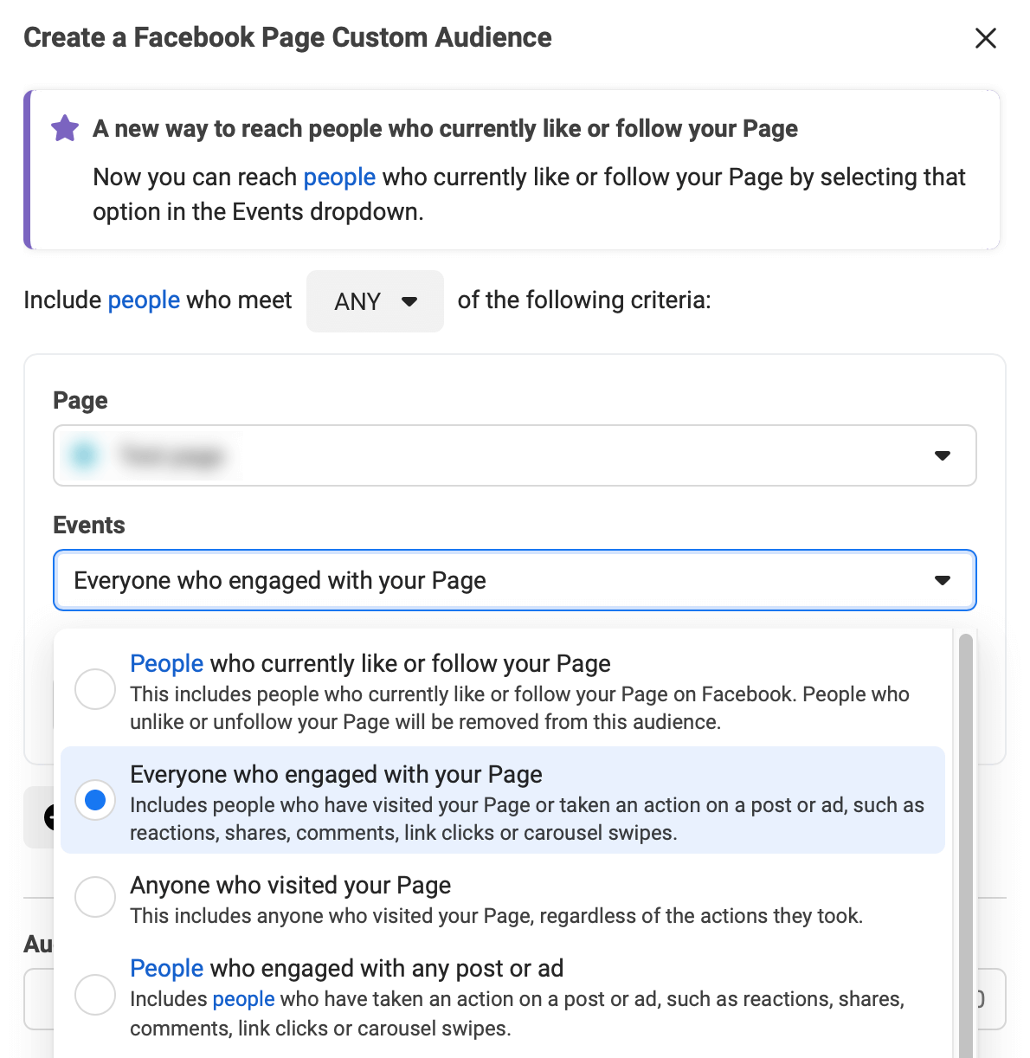Click 'People' link in first Events option
Image resolution: width=1030 pixels, height=1058 pixels.
tap(166, 664)
